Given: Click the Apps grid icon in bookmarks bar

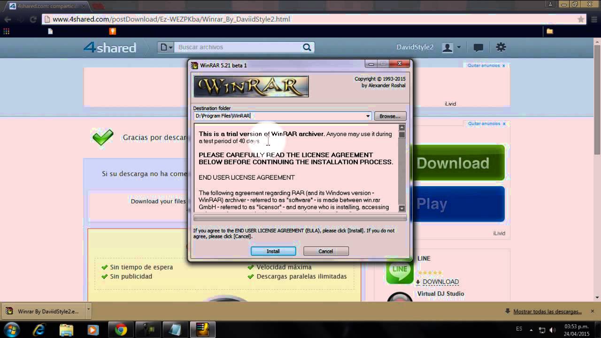Looking at the screenshot, I should pos(6,31).
